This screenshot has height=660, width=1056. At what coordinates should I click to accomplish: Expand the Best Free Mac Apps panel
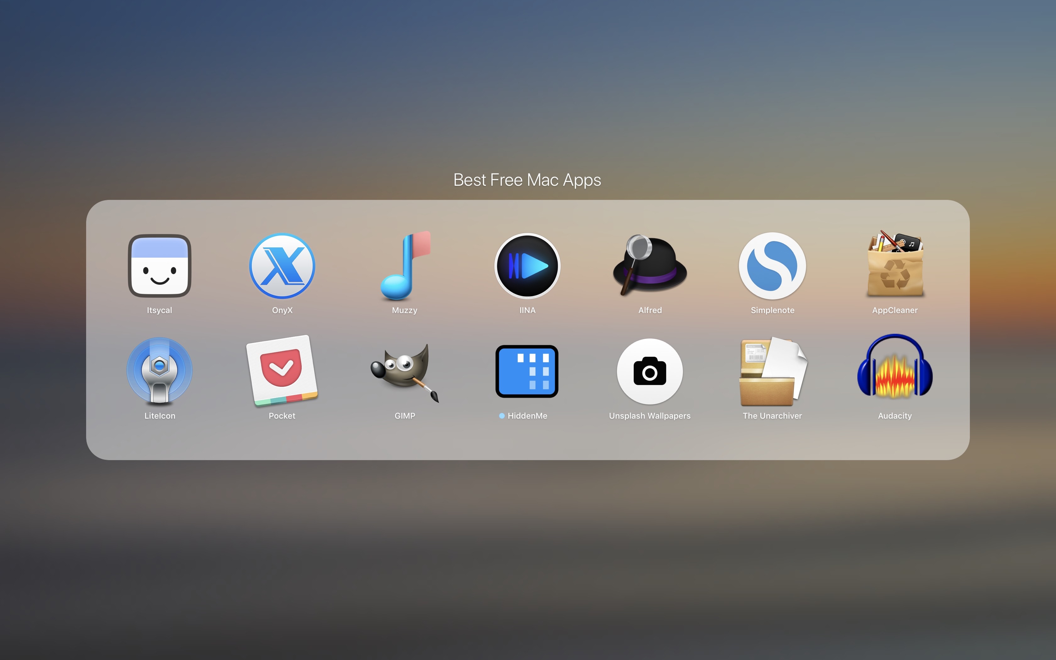tap(528, 180)
